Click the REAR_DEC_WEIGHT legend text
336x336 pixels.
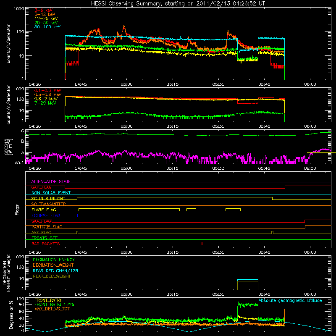point(52,276)
